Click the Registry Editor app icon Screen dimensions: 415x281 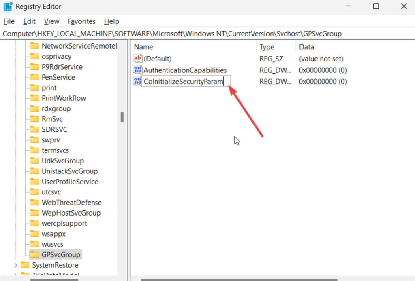coord(8,6)
